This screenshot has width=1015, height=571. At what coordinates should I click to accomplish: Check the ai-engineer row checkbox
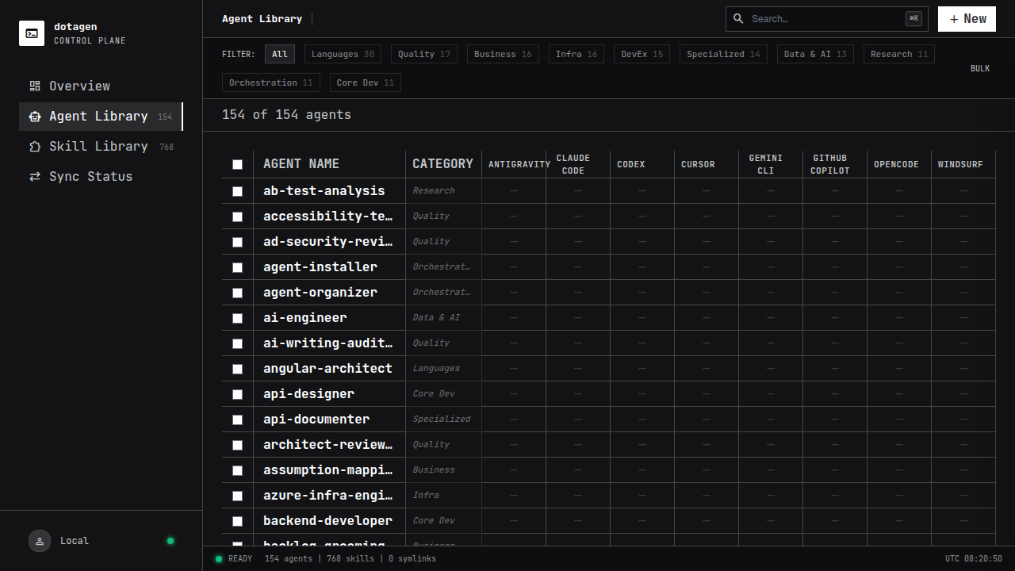click(237, 318)
